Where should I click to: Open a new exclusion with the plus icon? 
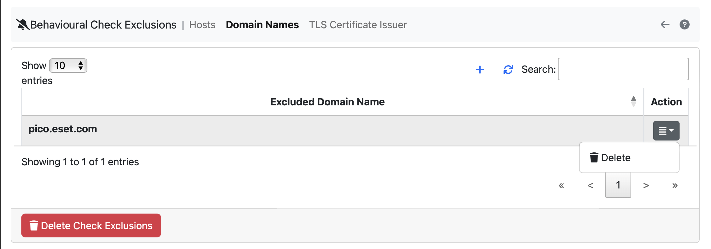point(480,70)
